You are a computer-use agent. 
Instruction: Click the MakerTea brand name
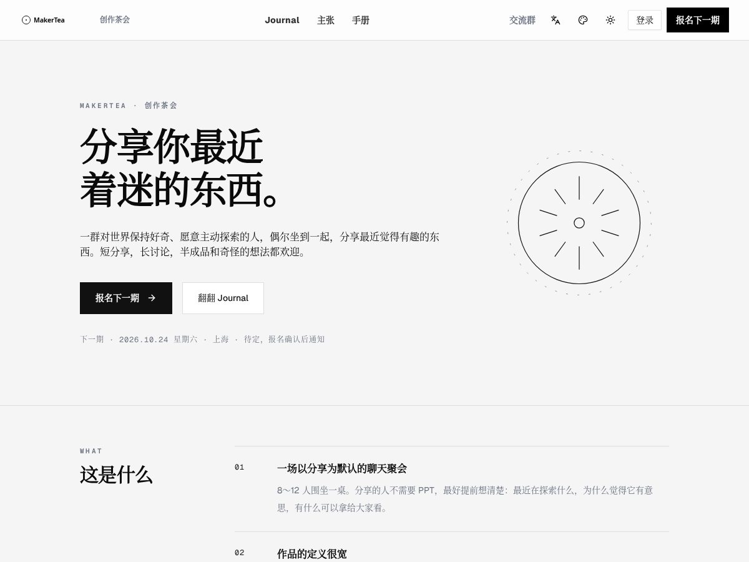49,20
